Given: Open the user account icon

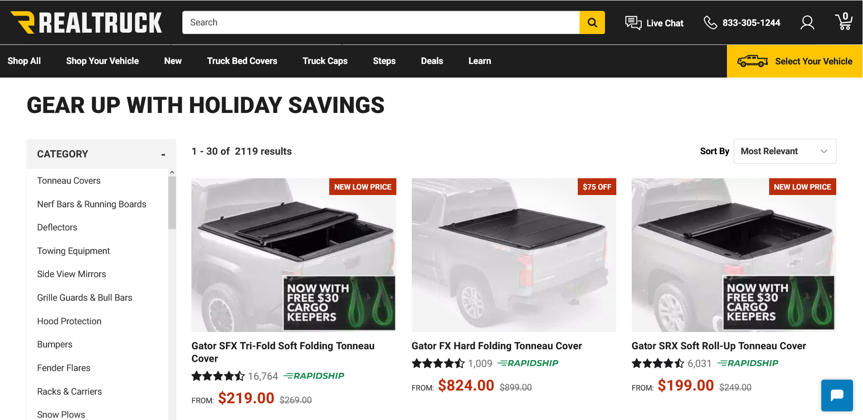Looking at the screenshot, I should point(807,23).
